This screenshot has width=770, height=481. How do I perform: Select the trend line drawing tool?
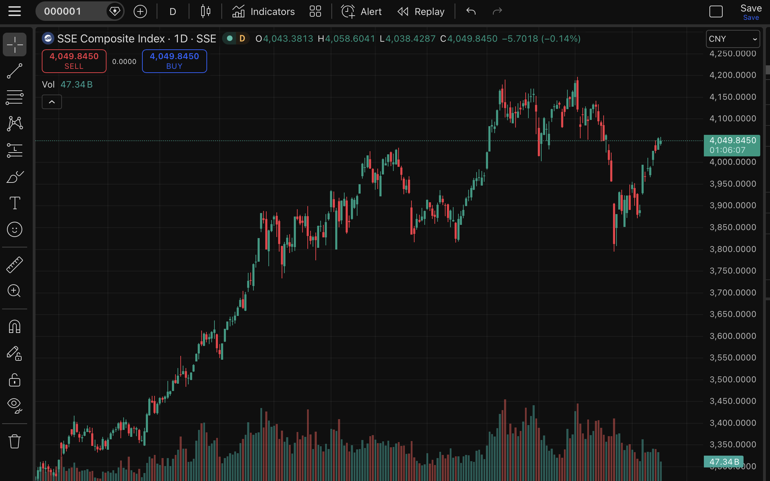click(15, 71)
